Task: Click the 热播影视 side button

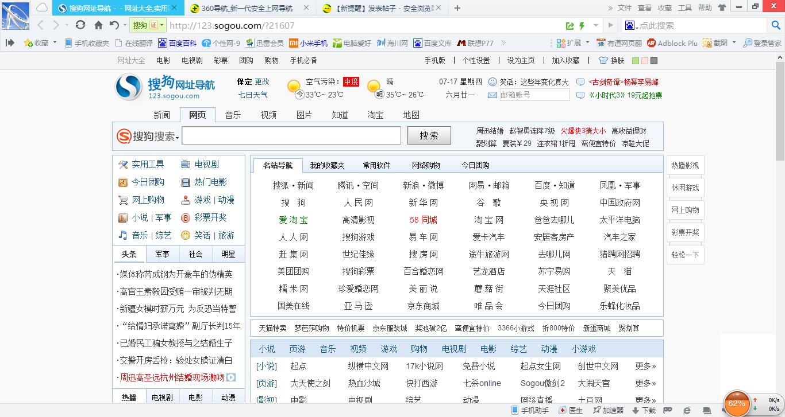Action: click(x=686, y=165)
